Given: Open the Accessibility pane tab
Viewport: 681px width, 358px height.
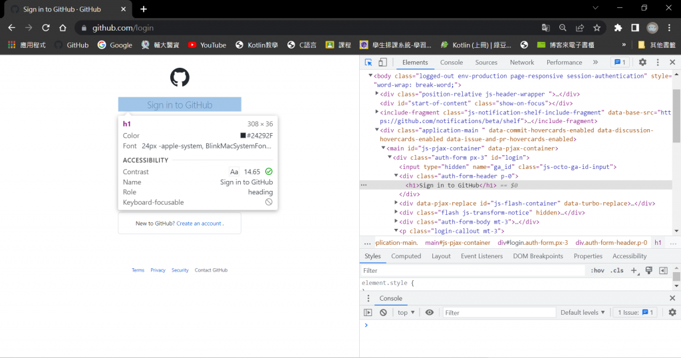Looking at the screenshot, I should [629, 256].
